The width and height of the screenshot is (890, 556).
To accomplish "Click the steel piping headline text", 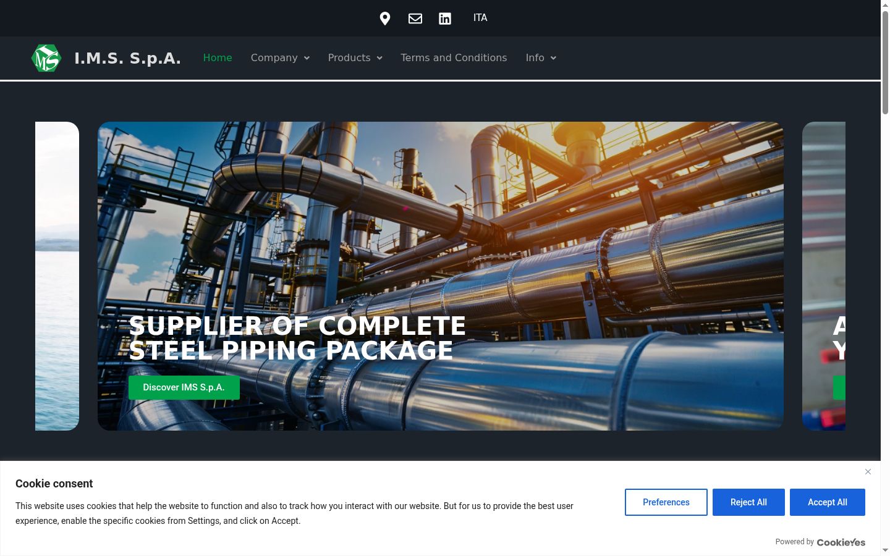I will tap(297, 338).
